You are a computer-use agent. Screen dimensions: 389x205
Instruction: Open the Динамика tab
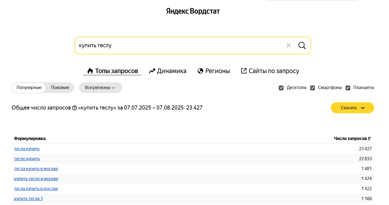(x=168, y=71)
